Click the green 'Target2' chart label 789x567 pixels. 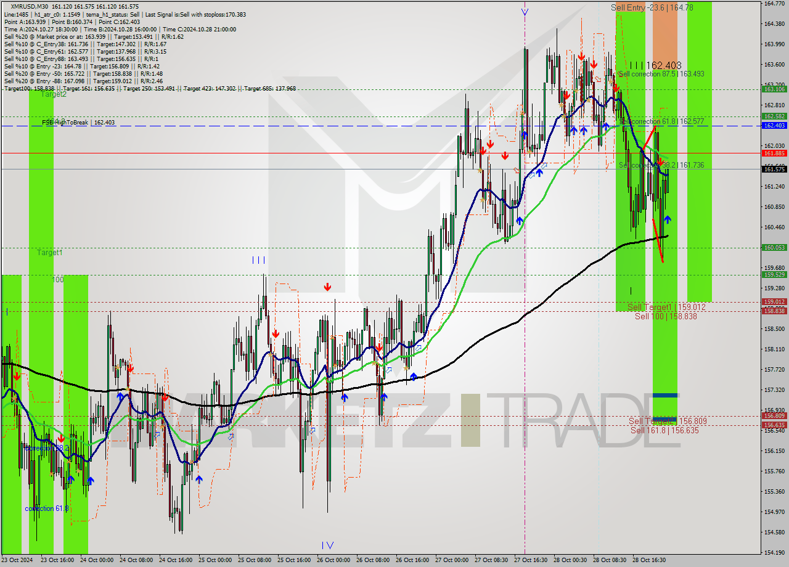pyautogui.click(x=54, y=94)
